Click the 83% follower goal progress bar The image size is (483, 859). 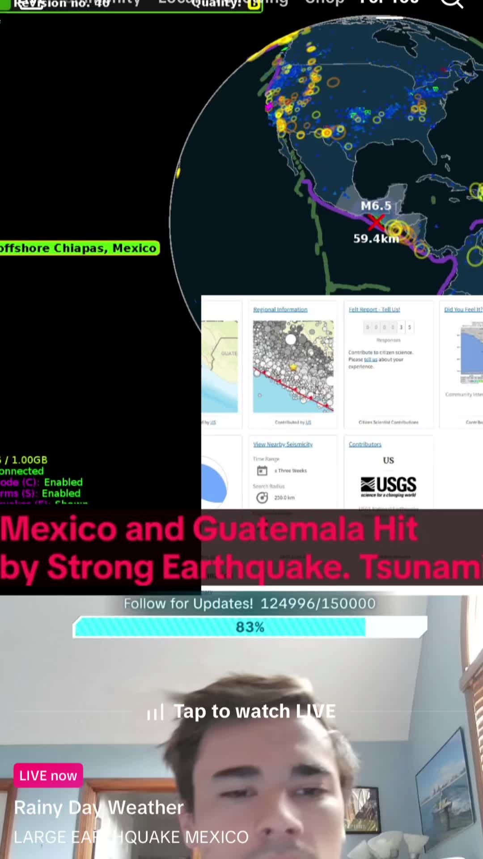[250, 627]
